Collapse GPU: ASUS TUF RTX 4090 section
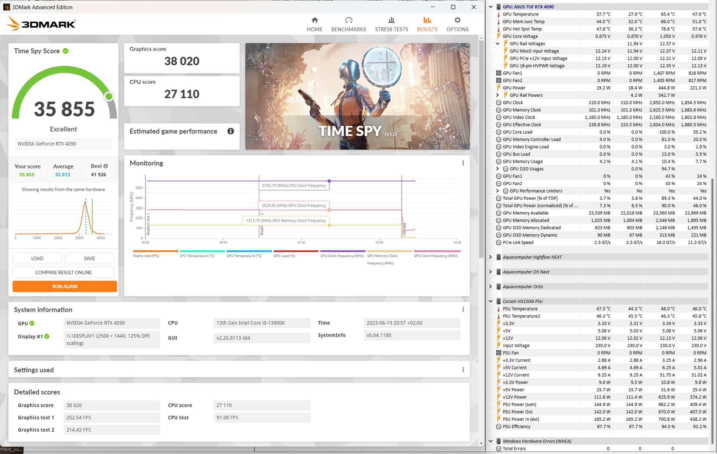 point(490,7)
